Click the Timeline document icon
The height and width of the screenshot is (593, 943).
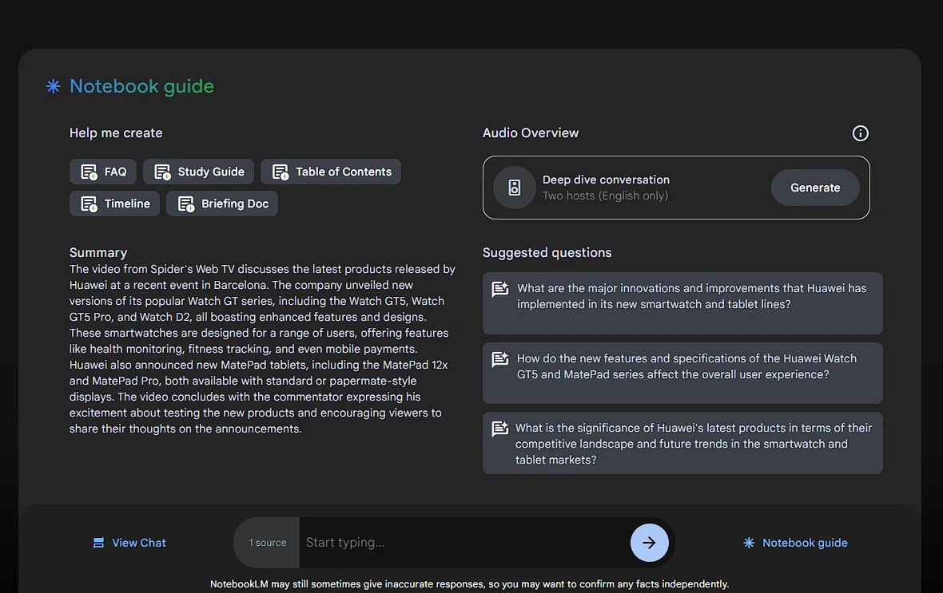pos(89,204)
